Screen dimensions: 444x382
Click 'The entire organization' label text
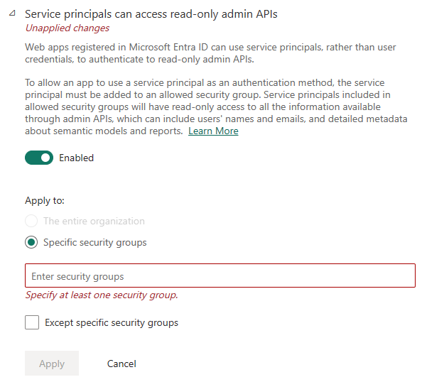pyautogui.click(x=94, y=221)
